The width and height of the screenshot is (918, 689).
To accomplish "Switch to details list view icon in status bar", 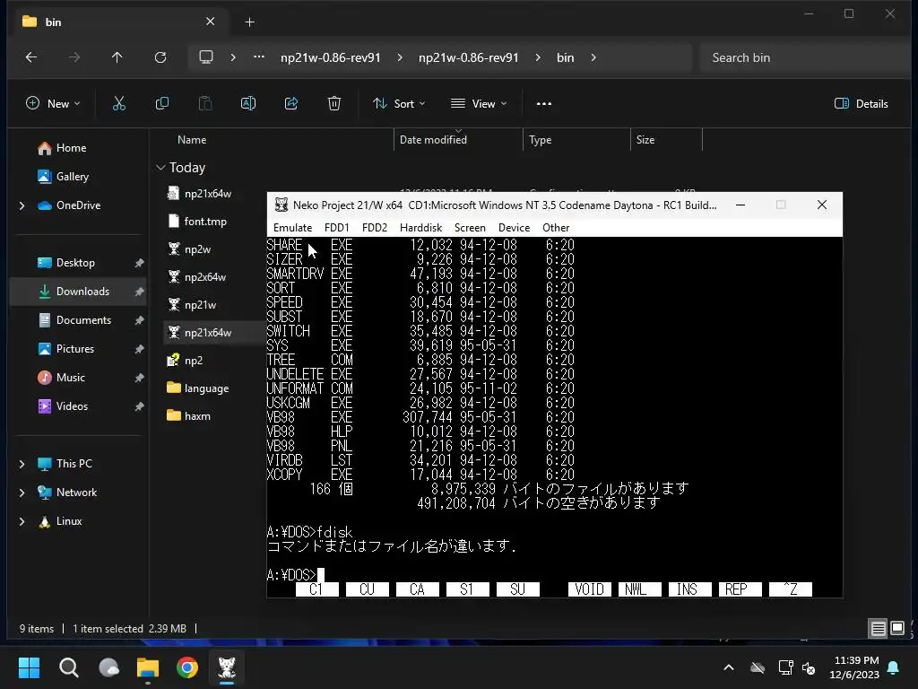I will pyautogui.click(x=879, y=629).
